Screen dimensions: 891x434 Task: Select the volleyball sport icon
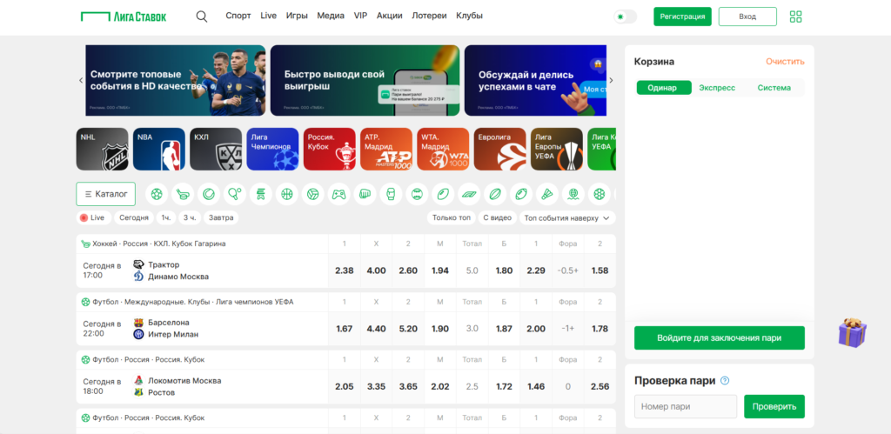[x=312, y=194]
